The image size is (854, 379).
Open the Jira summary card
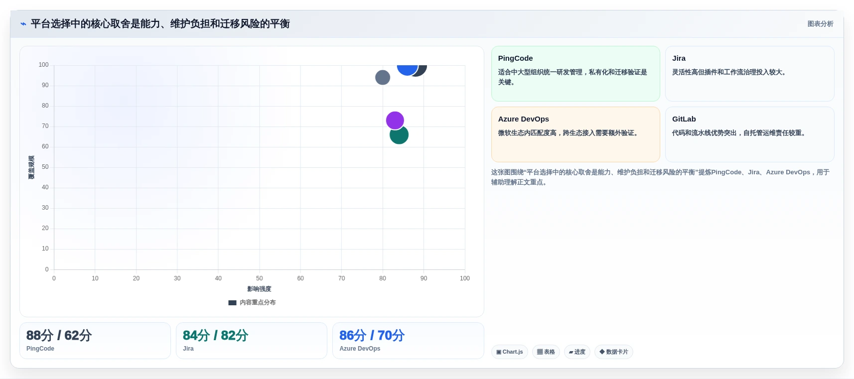click(x=749, y=74)
